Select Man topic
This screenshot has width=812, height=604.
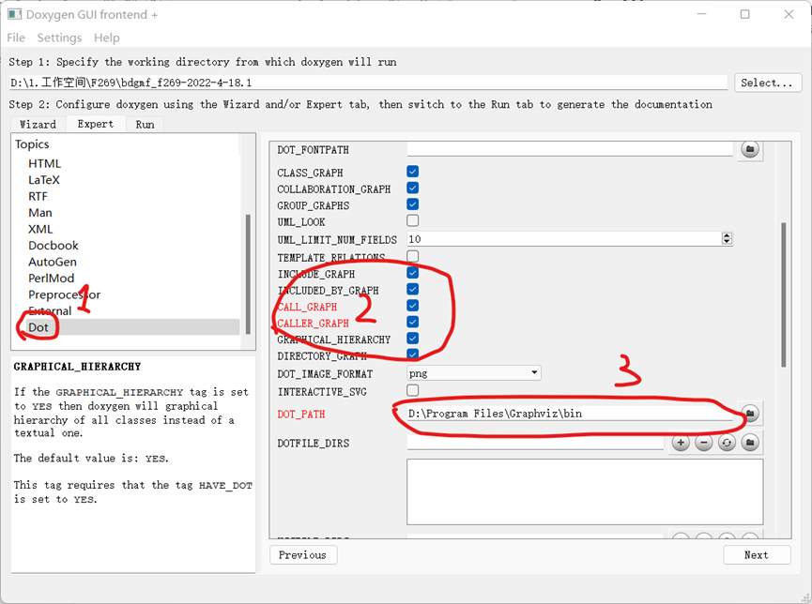click(39, 213)
